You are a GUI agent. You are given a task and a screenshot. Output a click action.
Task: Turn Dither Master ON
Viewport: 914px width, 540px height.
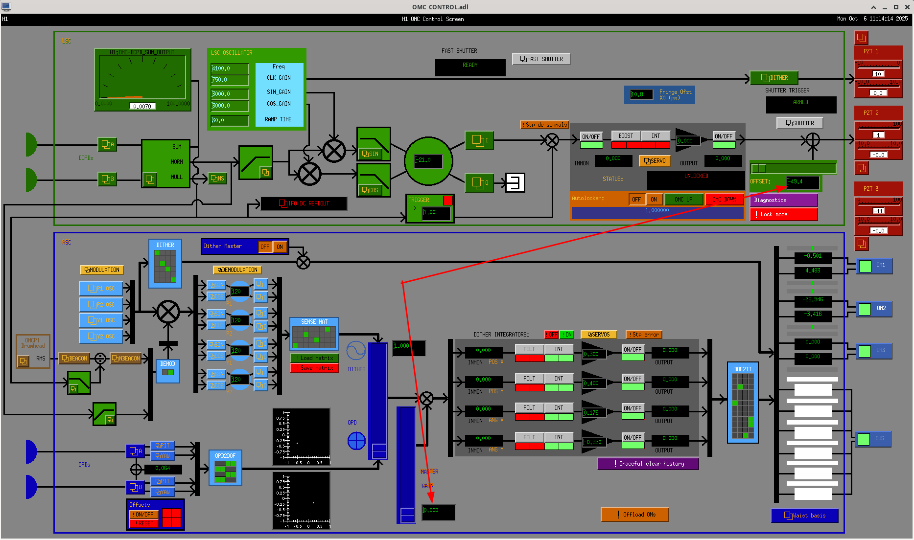click(x=280, y=247)
